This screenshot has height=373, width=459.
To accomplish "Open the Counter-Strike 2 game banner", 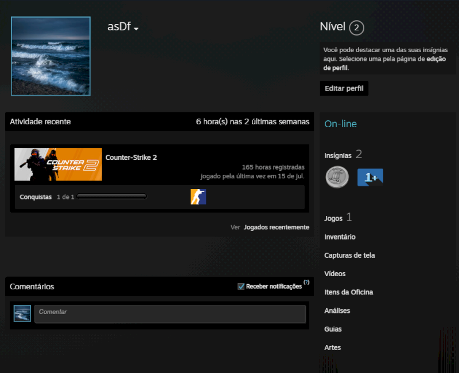I will pos(59,164).
